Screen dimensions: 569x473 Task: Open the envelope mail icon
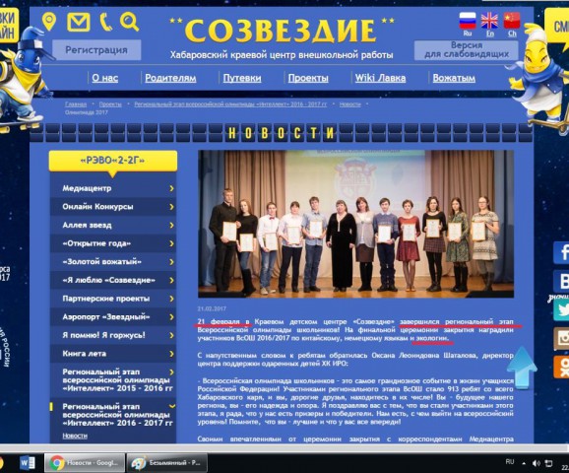(79, 22)
